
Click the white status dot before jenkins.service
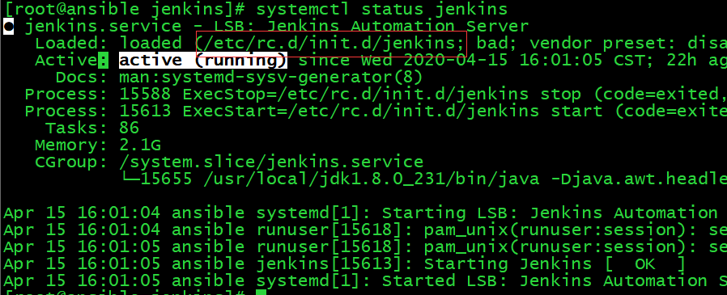8,27
